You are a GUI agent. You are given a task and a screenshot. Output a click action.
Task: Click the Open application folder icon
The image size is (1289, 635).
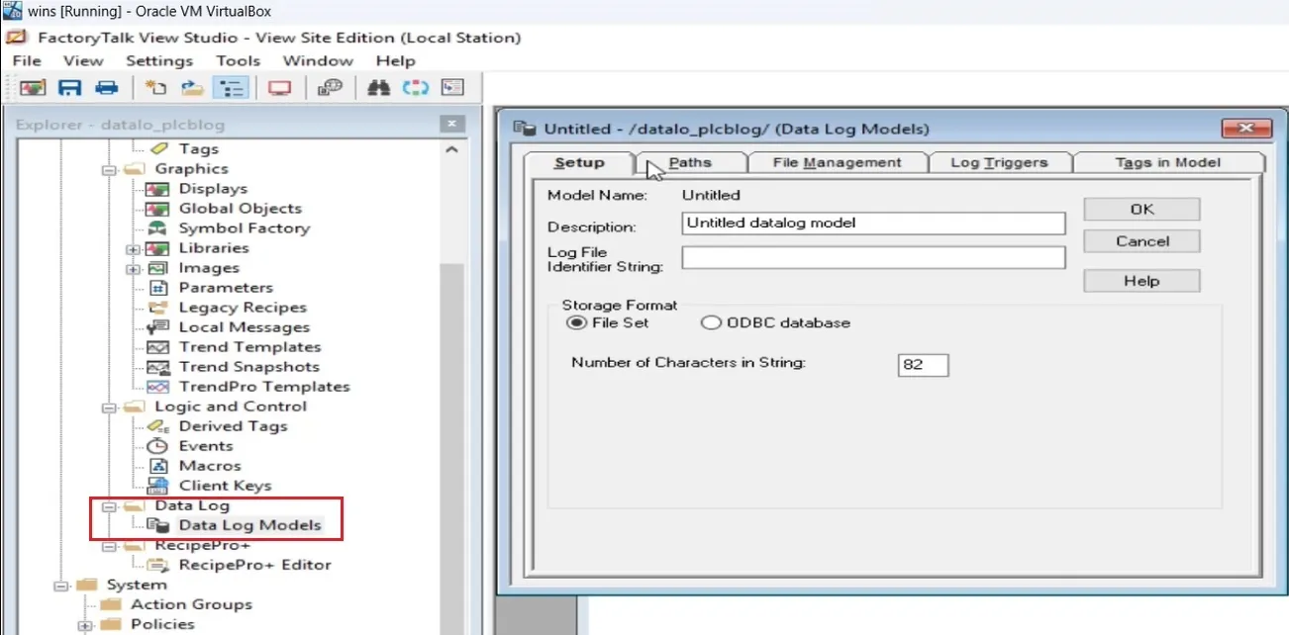pos(193,88)
